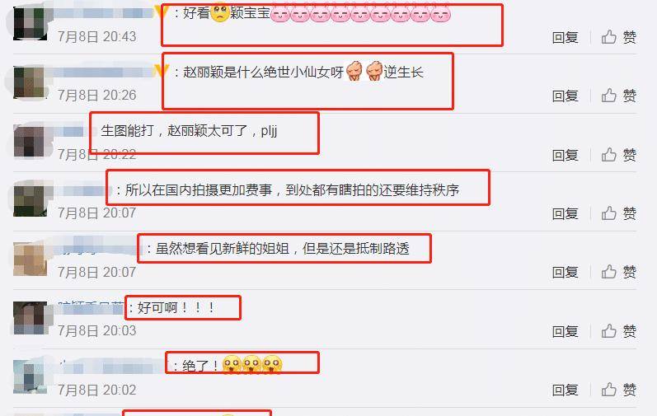The width and height of the screenshot is (657, 416).
Task: Tap thumbs-up icon on first 20:07 comment
Action: pyautogui.click(x=609, y=213)
